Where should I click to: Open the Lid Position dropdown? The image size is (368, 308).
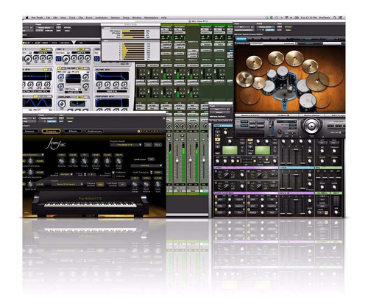click(66, 174)
